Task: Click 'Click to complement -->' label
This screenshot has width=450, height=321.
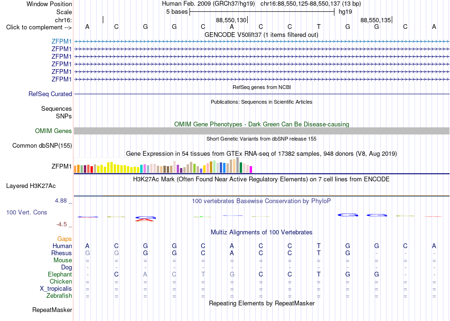Action: coord(39,27)
